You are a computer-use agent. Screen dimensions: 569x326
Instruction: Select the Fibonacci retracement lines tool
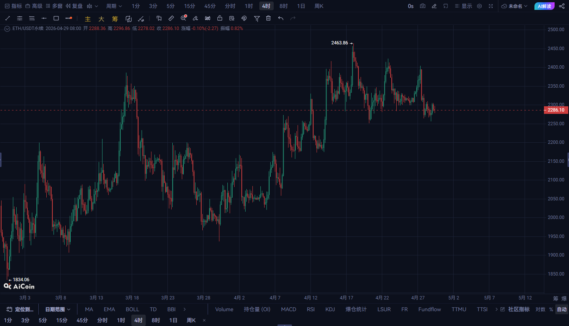point(20,18)
